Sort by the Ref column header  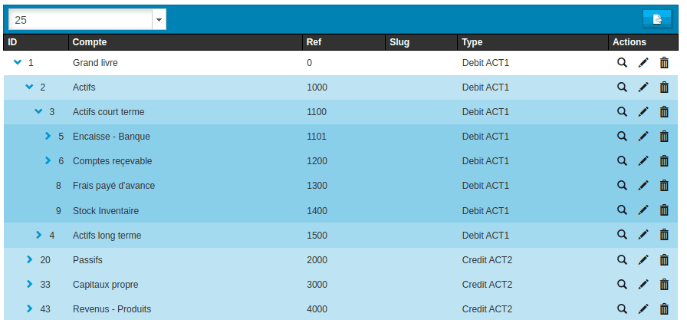(343, 42)
